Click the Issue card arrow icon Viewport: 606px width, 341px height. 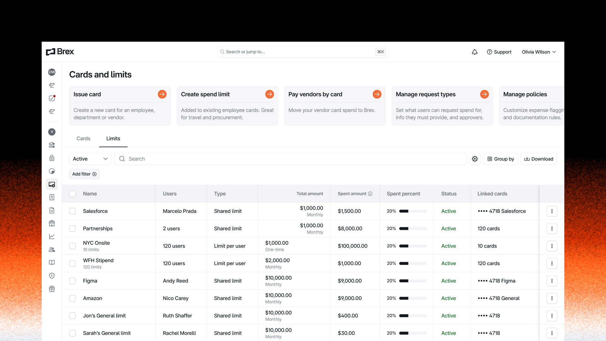click(x=162, y=94)
